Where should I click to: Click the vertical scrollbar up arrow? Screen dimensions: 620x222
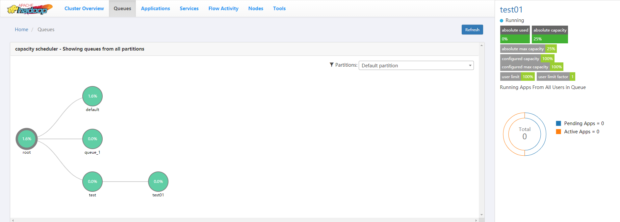(482, 45)
